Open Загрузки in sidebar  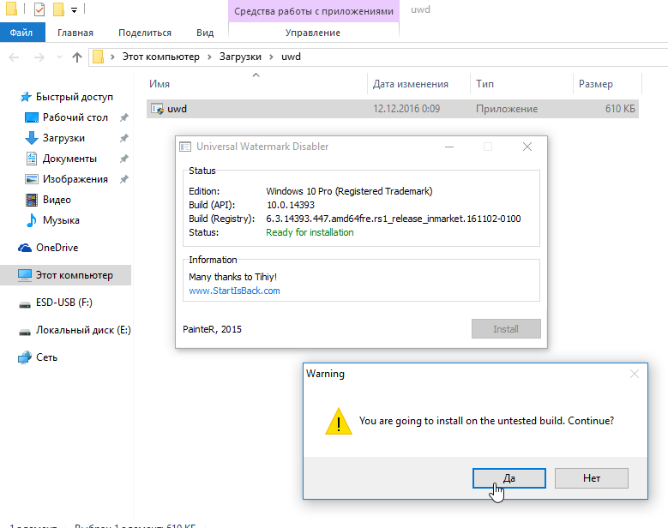click(64, 138)
